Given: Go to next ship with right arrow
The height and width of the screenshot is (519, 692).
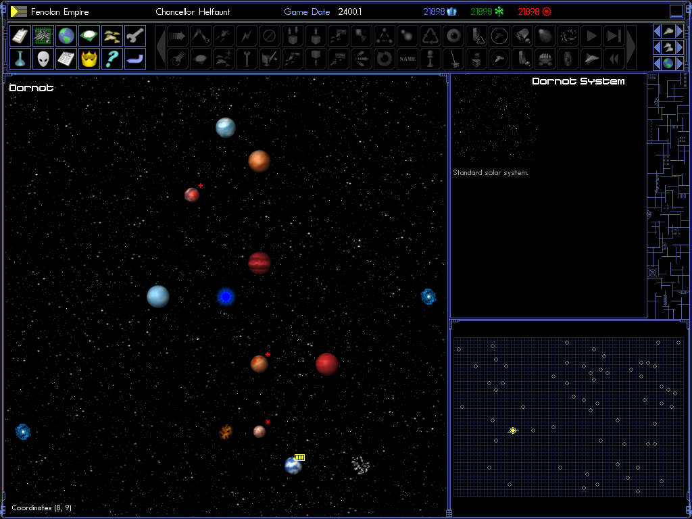Looking at the screenshot, I should pyautogui.click(x=680, y=31).
